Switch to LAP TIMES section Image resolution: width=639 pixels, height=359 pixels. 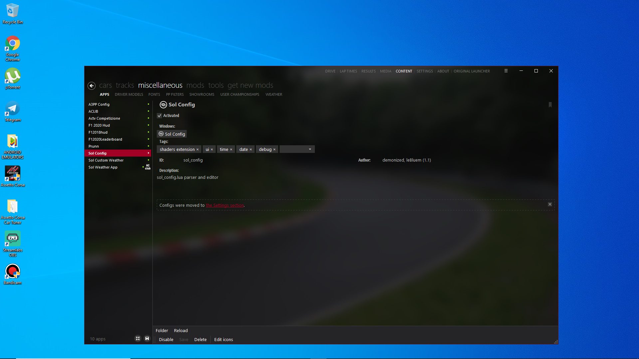[348, 71]
